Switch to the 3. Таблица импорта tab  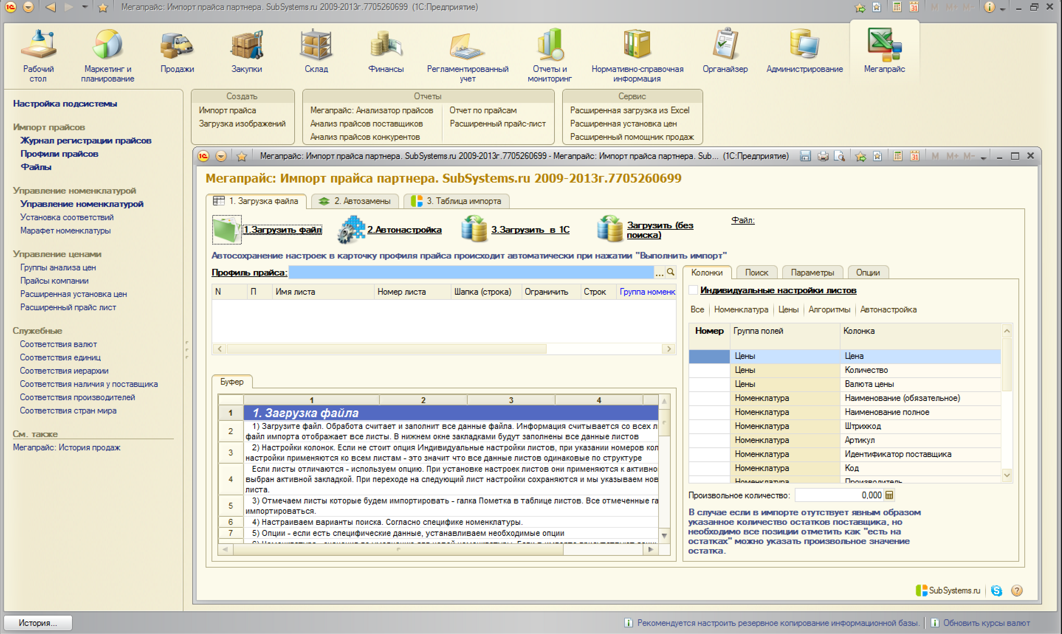coord(456,201)
